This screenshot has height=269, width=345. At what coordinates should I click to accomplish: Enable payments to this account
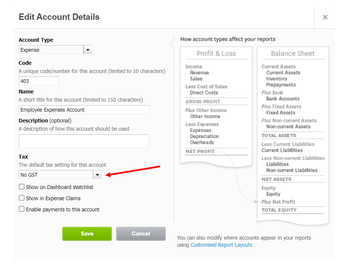[21, 209]
